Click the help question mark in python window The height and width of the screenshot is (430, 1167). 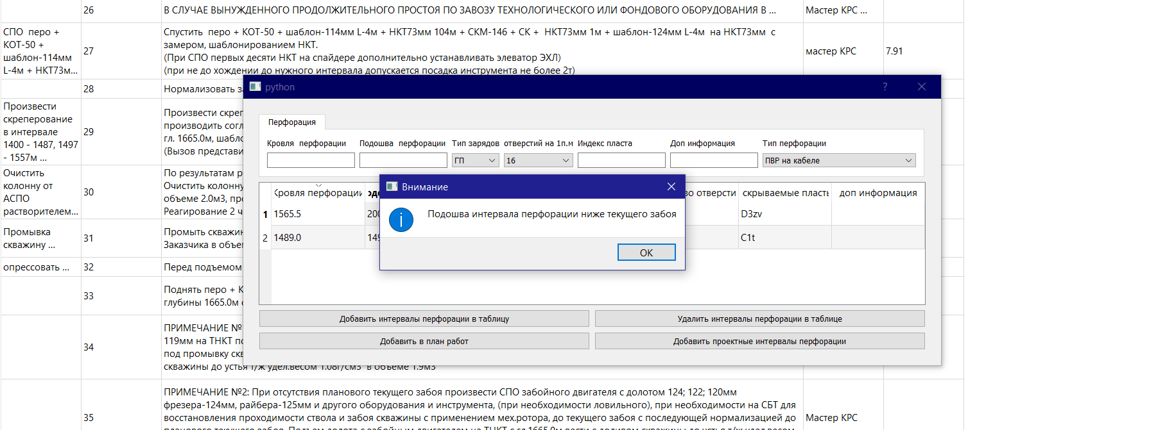885,87
